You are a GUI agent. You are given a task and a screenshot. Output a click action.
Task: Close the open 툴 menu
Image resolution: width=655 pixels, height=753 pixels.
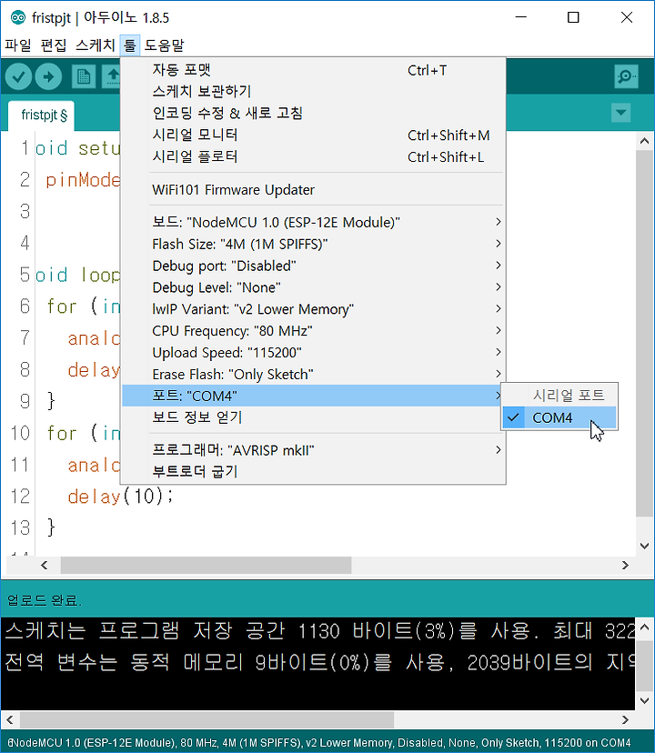point(130,45)
